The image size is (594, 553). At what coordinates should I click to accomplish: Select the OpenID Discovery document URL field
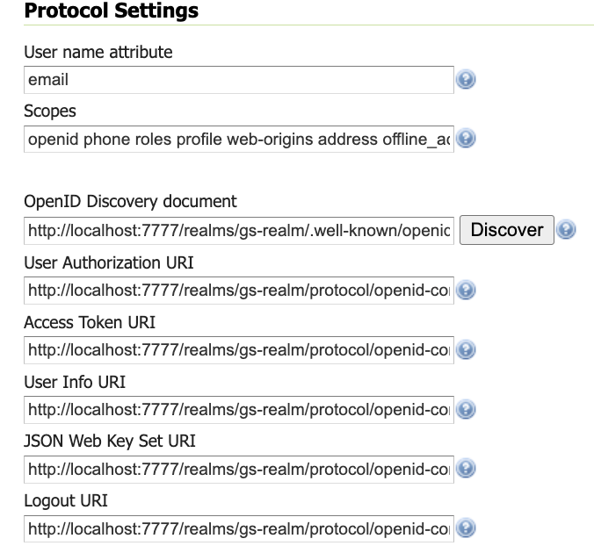click(x=239, y=230)
